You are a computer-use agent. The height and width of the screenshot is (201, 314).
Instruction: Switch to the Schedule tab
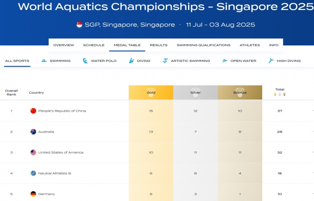click(x=94, y=45)
